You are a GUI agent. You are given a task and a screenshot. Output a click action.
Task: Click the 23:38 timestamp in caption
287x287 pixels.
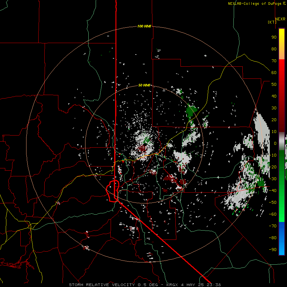214,285
